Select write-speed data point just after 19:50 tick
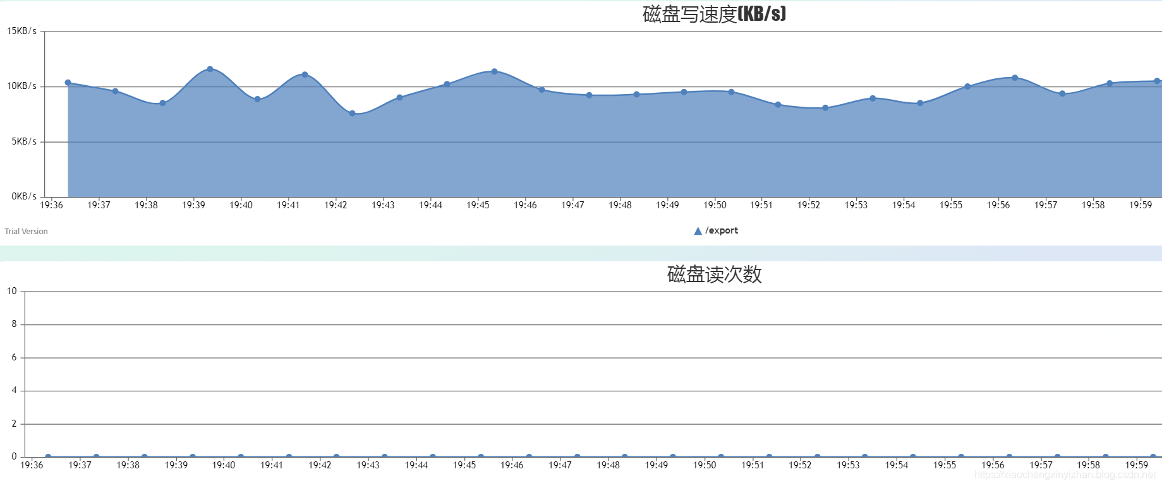 click(x=731, y=92)
